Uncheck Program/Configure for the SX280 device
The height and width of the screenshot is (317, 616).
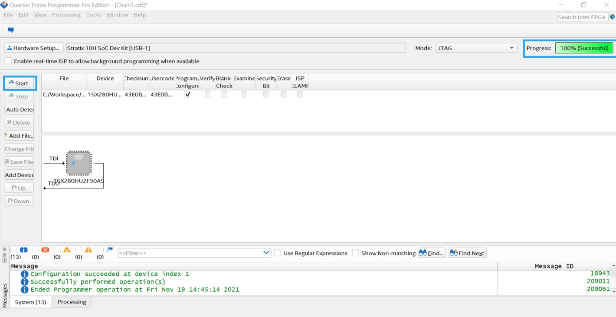pyautogui.click(x=187, y=94)
